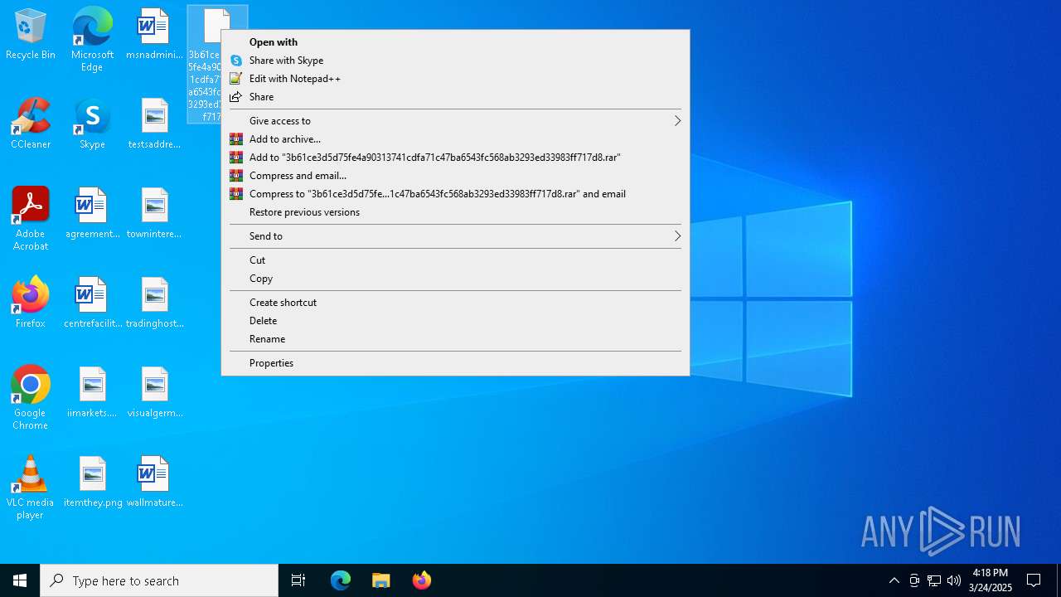Viewport: 1061px width, 597px height.
Task: Select the itemthey.png file icon
Action: click(x=92, y=483)
